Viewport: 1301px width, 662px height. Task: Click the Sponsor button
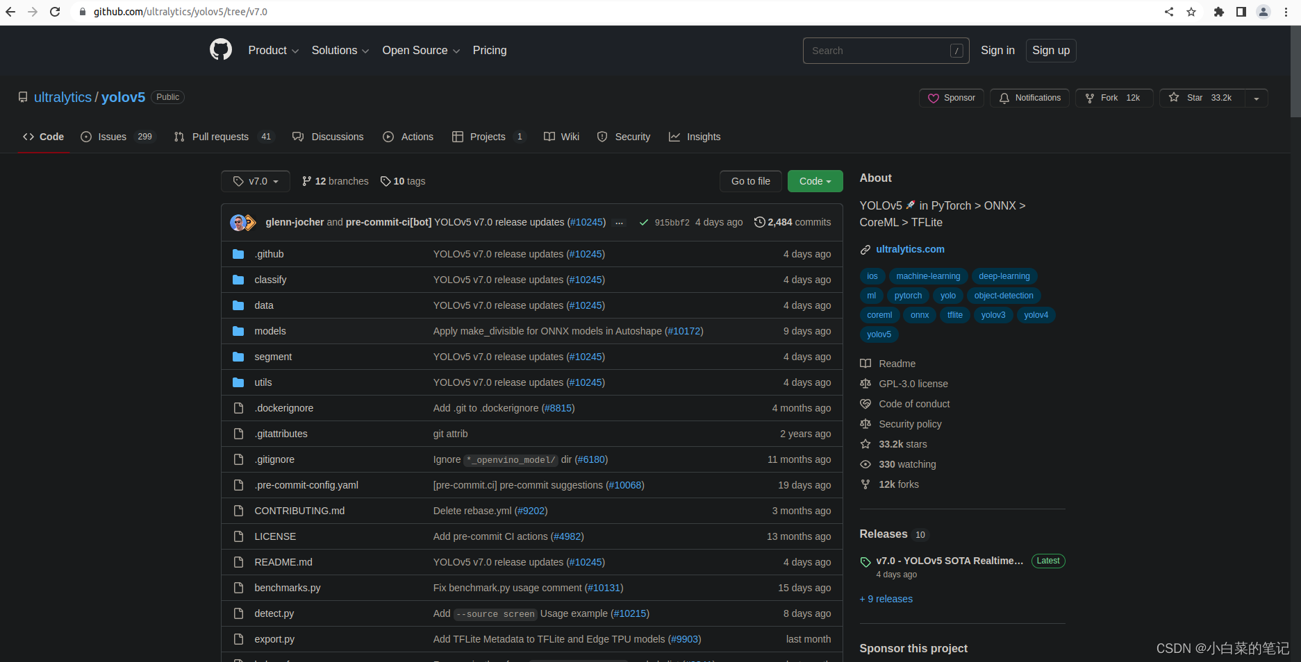952,98
